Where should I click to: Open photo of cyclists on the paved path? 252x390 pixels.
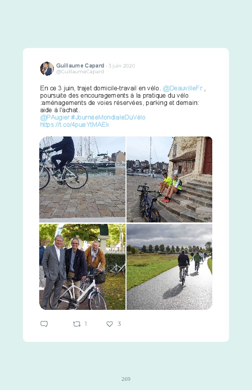point(169,267)
